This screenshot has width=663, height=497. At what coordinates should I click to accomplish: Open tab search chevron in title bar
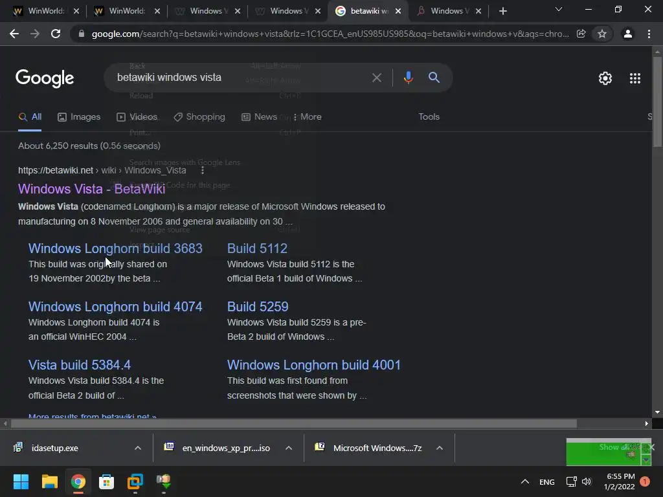pos(559,9)
